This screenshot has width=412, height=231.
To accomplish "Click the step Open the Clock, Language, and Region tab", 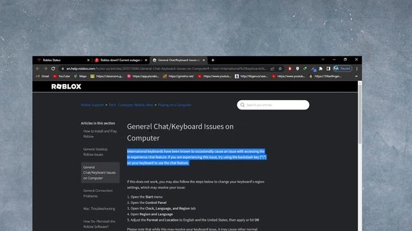I will [162, 208].
